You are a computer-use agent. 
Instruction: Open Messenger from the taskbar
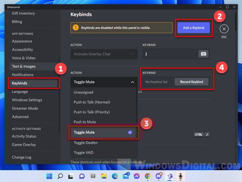(x=137, y=176)
